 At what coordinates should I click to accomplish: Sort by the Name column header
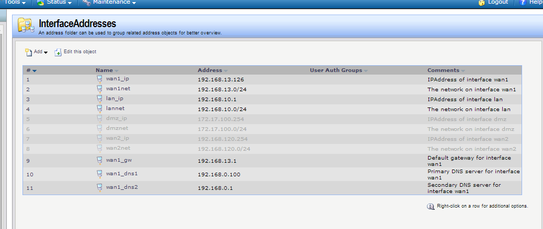pos(105,70)
